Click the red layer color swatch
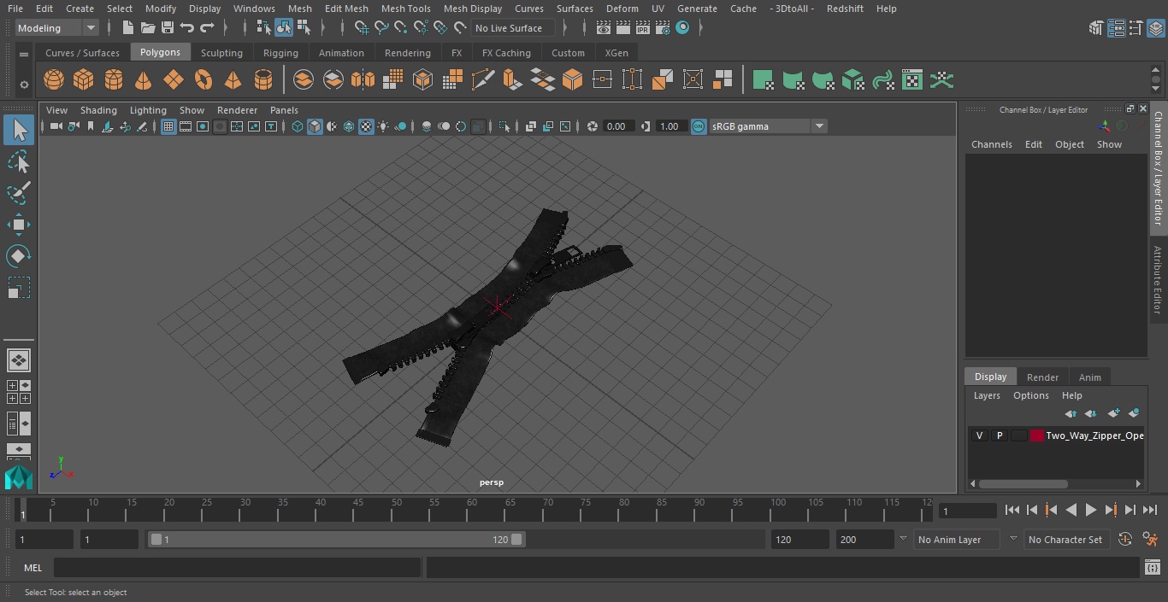This screenshot has width=1168, height=602. [x=1037, y=435]
